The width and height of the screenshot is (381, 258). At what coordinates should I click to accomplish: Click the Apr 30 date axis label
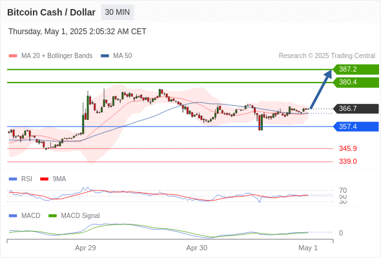tap(197, 248)
